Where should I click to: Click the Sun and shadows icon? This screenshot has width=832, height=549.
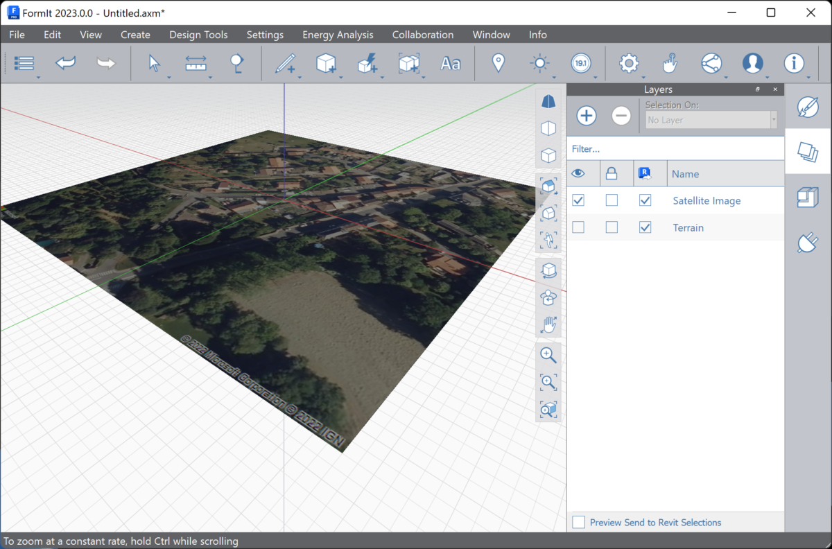pyautogui.click(x=539, y=64)
